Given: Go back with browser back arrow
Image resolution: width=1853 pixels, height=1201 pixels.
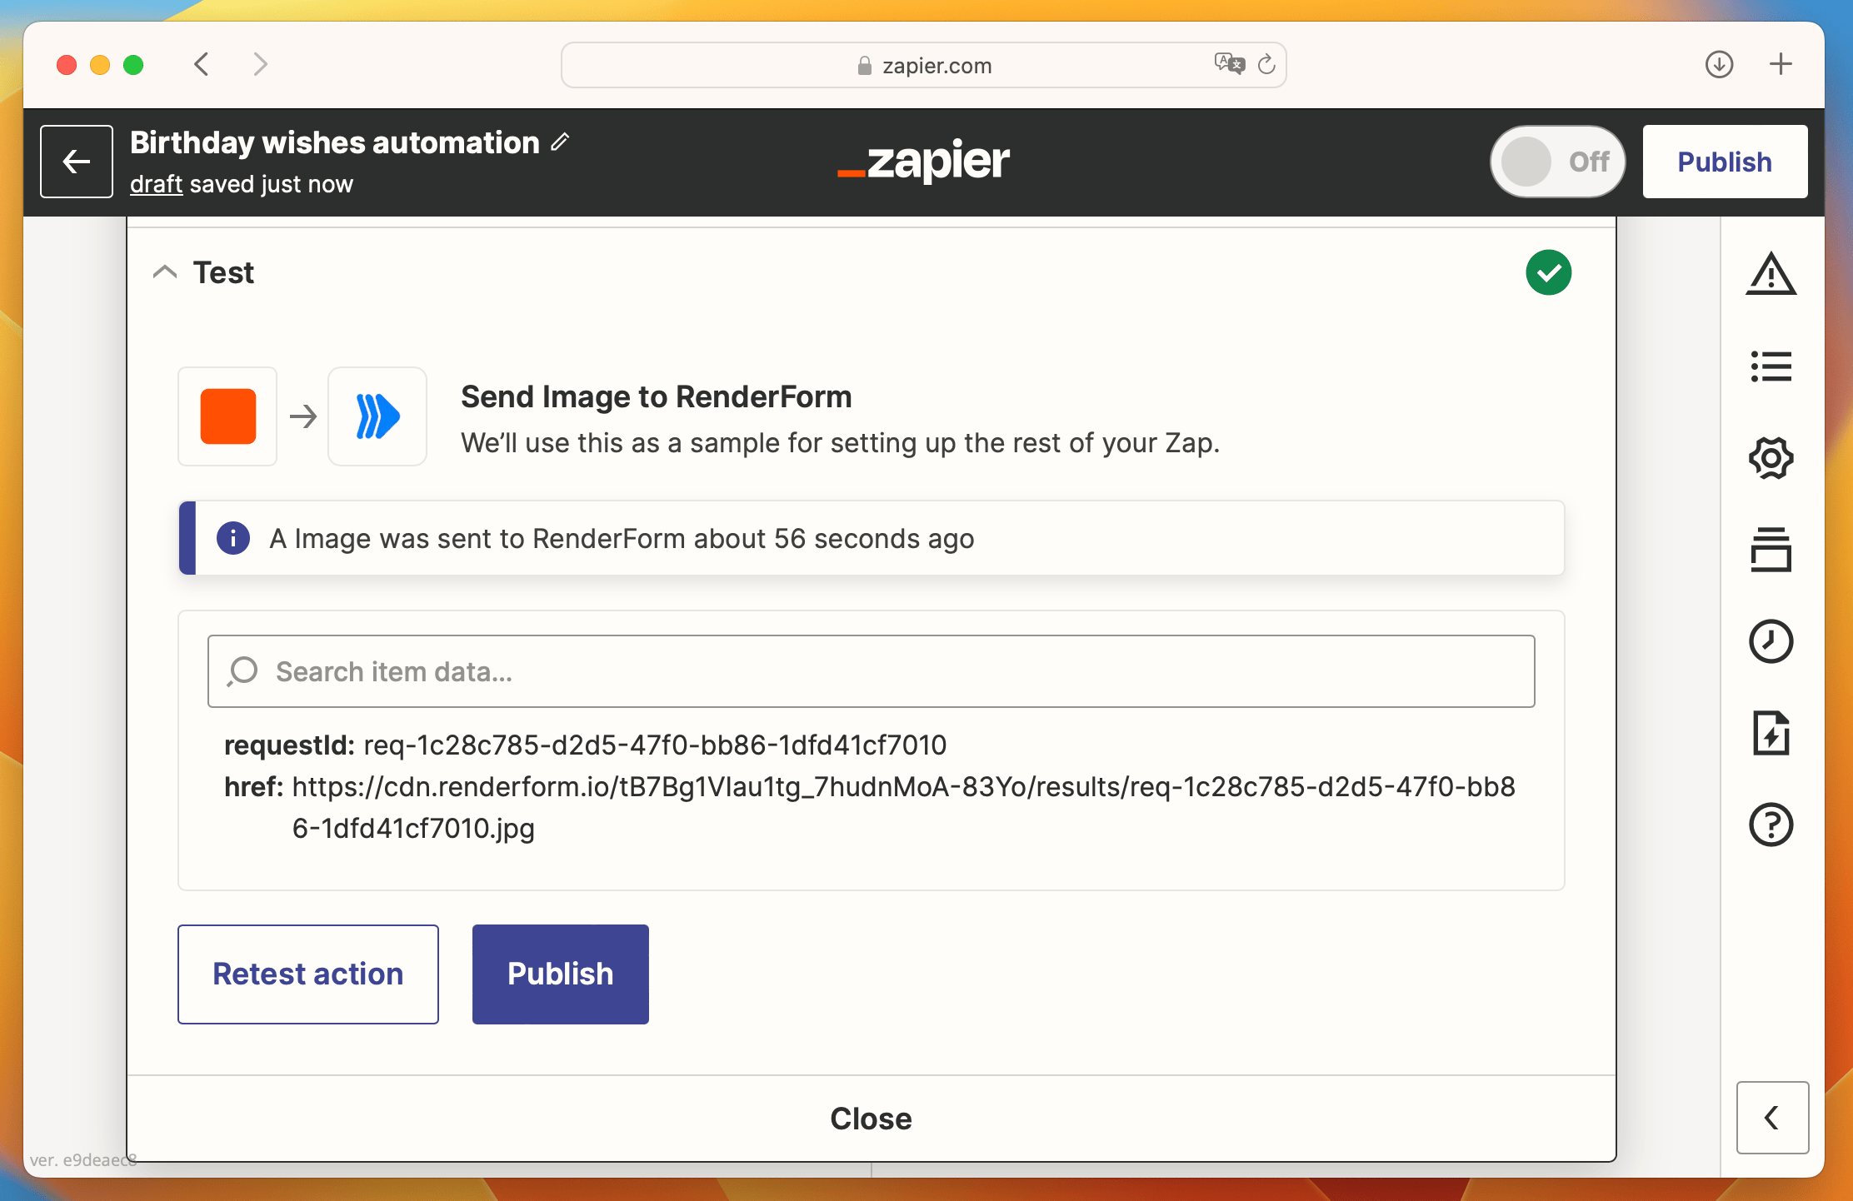Looking at the screenshot, I should coord(202,64).
